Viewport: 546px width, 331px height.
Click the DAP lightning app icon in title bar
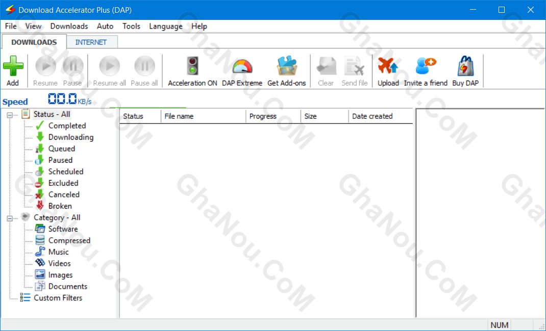10,10
